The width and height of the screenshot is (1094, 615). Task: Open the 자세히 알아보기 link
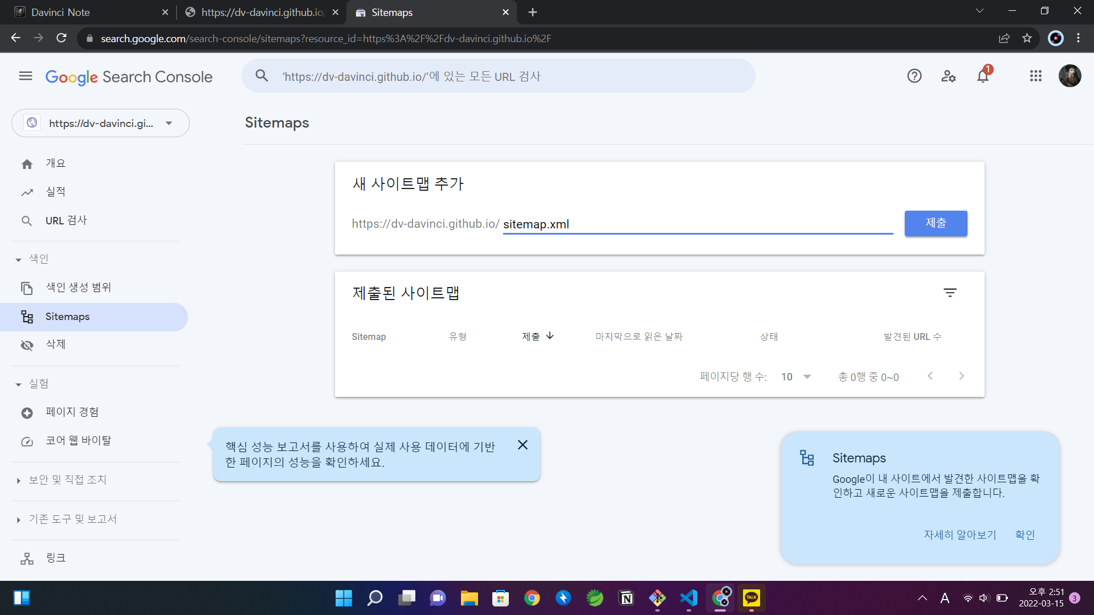pos(959,534)
